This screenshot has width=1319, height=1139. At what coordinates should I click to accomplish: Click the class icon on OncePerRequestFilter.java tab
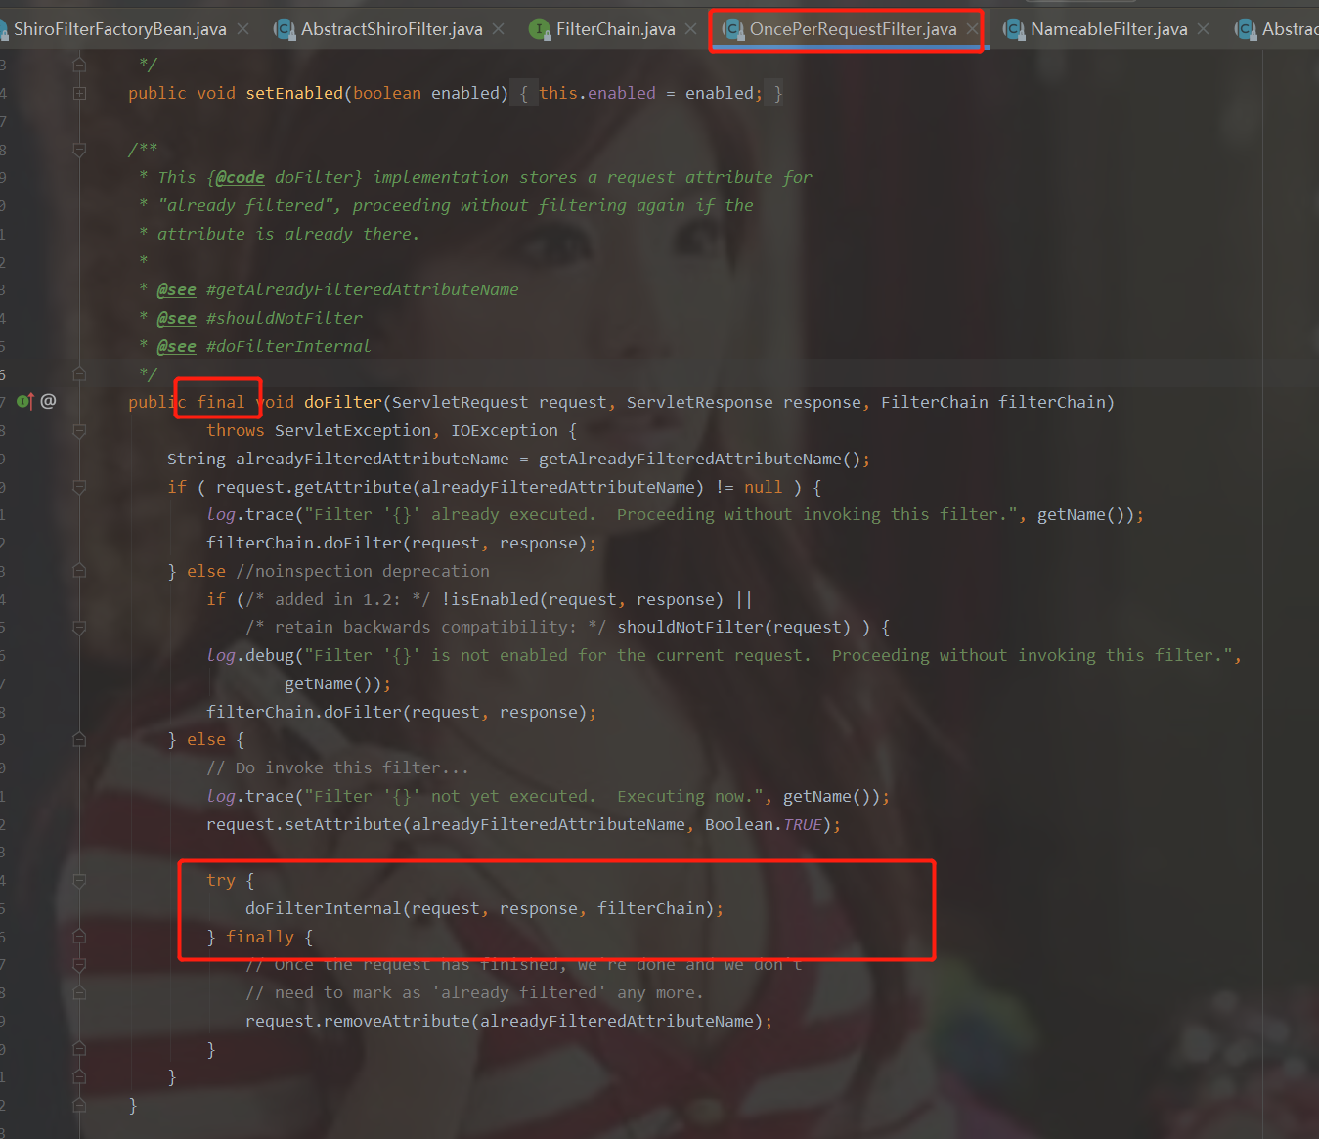(x=733, y=29)
